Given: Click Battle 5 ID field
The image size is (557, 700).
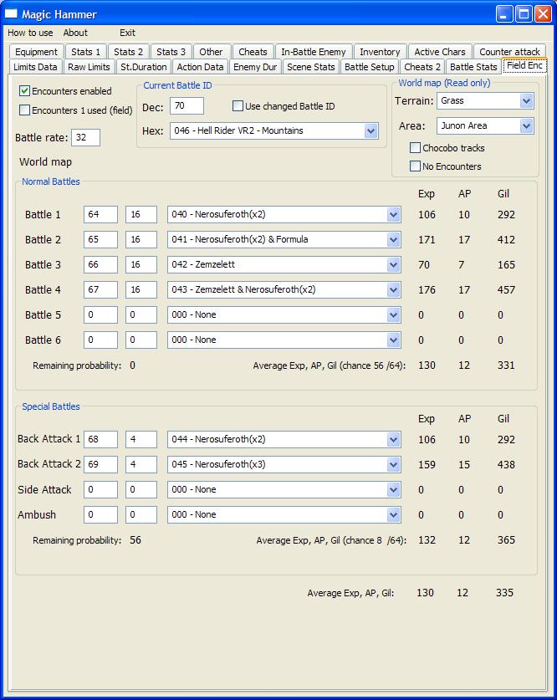Looking at the screenshot, I should [x=101, y=314].
